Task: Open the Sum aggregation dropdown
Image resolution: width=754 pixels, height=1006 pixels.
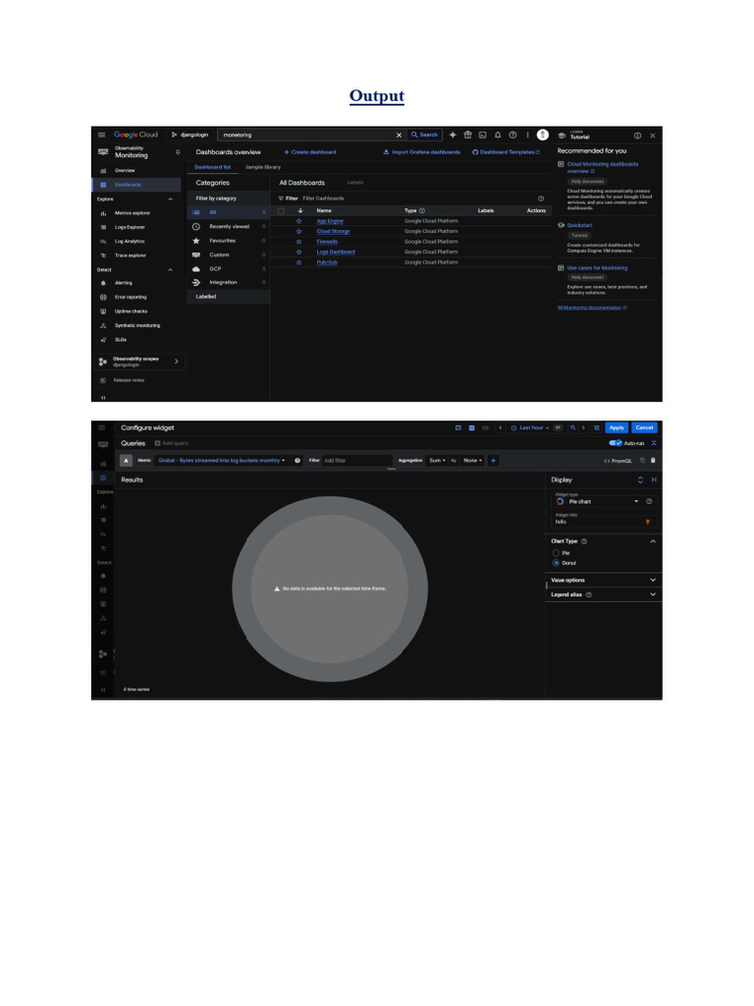Action: click(x=437, y=460)
